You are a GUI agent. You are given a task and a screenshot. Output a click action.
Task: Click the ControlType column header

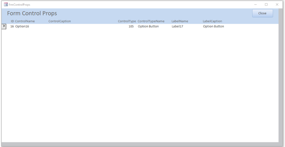(x=127, y=21)
